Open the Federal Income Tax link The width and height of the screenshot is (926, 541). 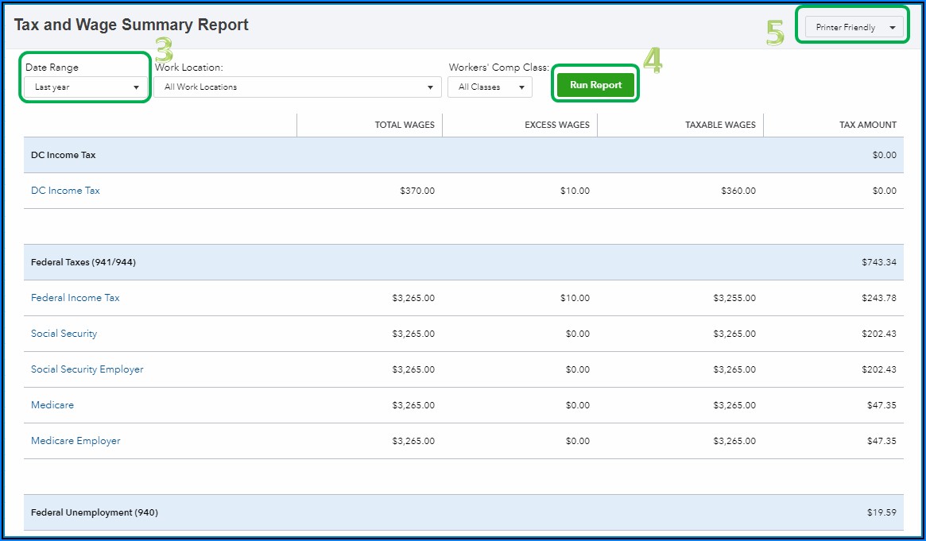(x=76, y=298)
